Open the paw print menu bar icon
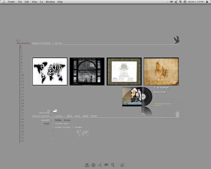This screenshot has height=169, width=211. point(185,2)
